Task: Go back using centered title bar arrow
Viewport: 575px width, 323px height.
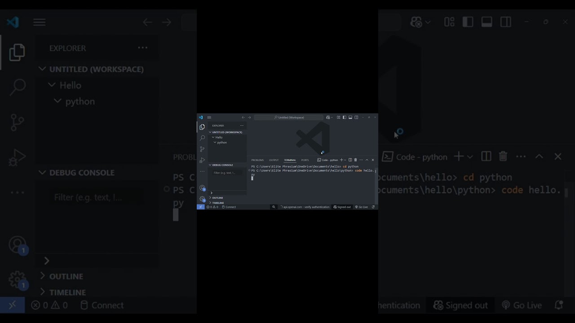Action: (x=243, y=118)
